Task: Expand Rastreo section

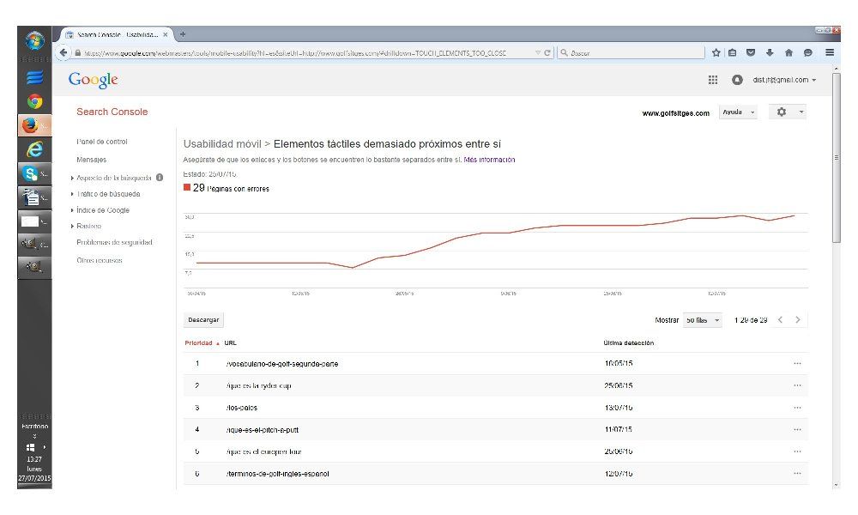Action: pos(72,226)
